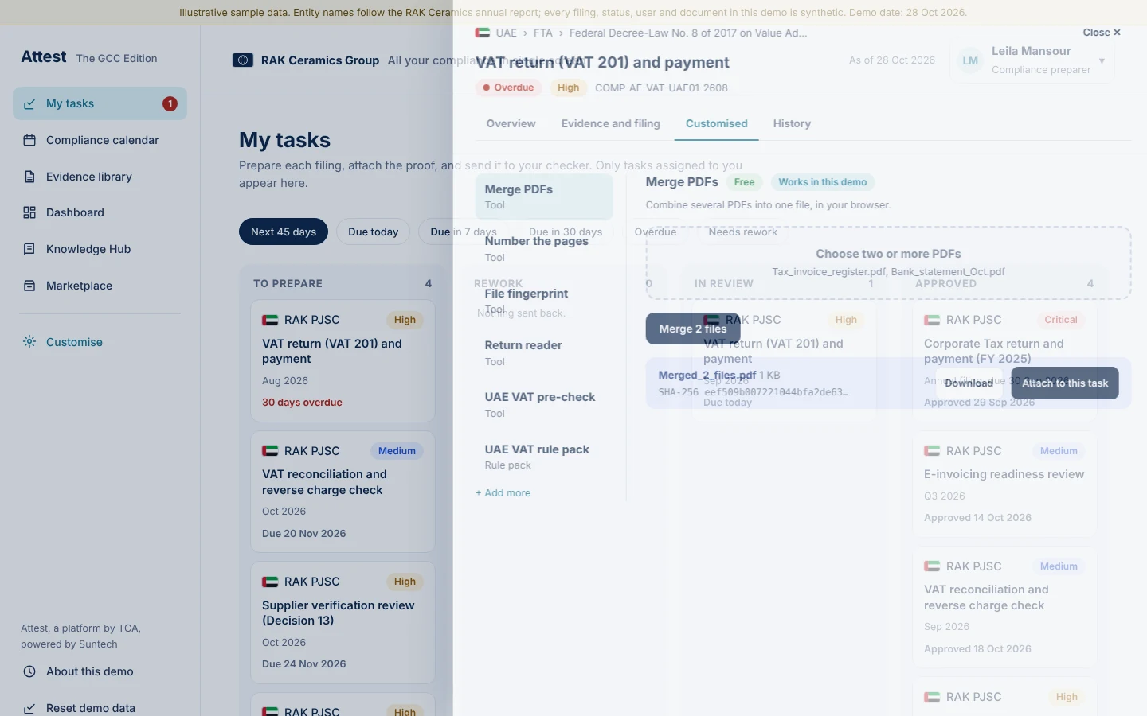
Task: Click the Evidence library document icon
Action: 29,177
